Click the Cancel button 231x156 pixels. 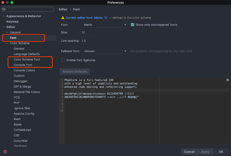tap(189, 152)
